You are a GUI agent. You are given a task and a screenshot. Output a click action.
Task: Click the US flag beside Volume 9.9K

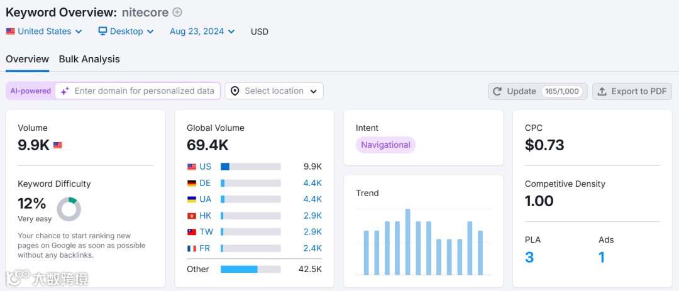58,145
